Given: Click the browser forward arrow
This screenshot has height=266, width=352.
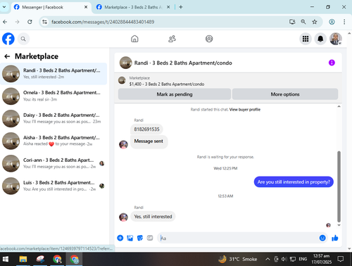Looking at the screenshot, I should point(17,22).
